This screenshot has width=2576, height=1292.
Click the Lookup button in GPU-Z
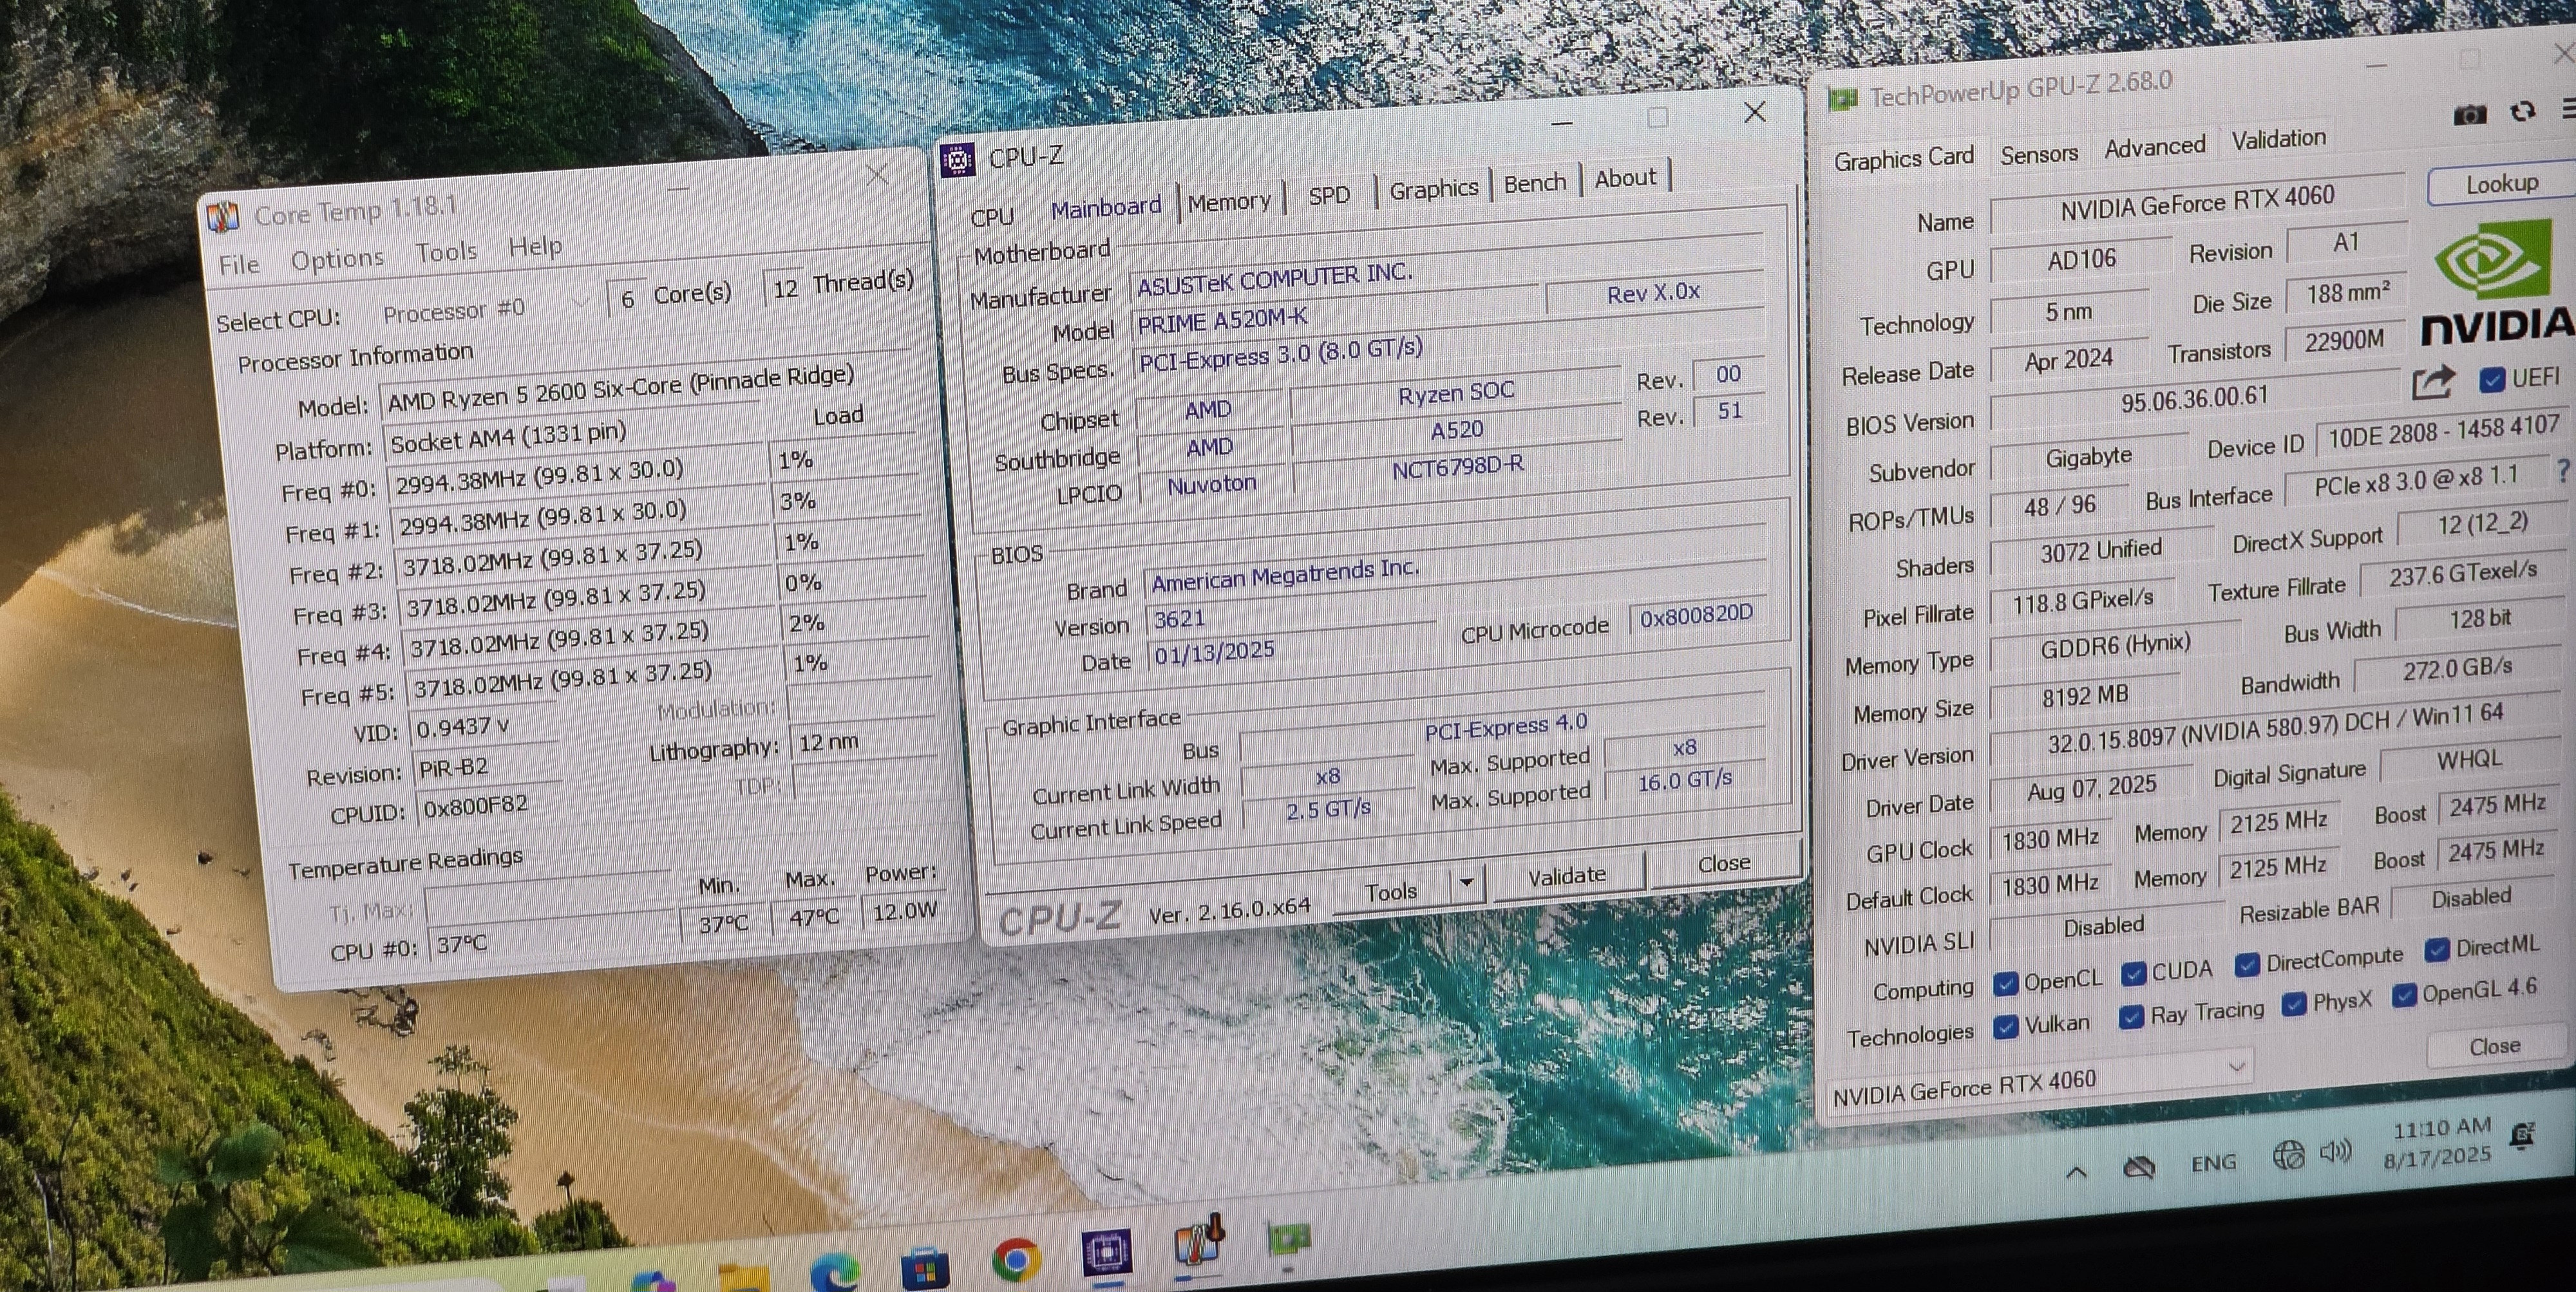(2501, 184)
